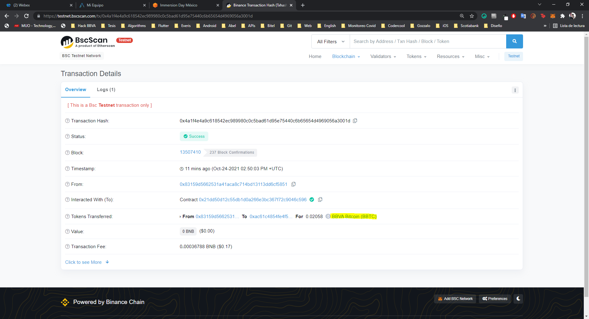The height and width of the screenshot is (319, 589).
Task: Click the Status help question icon
Action: 67,136
